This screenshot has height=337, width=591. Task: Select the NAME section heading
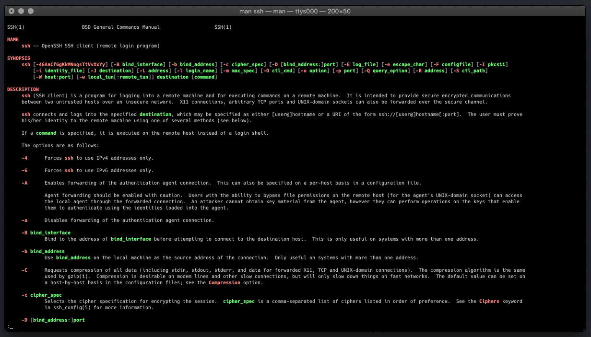pyautogui.click(x=13, y=39)
